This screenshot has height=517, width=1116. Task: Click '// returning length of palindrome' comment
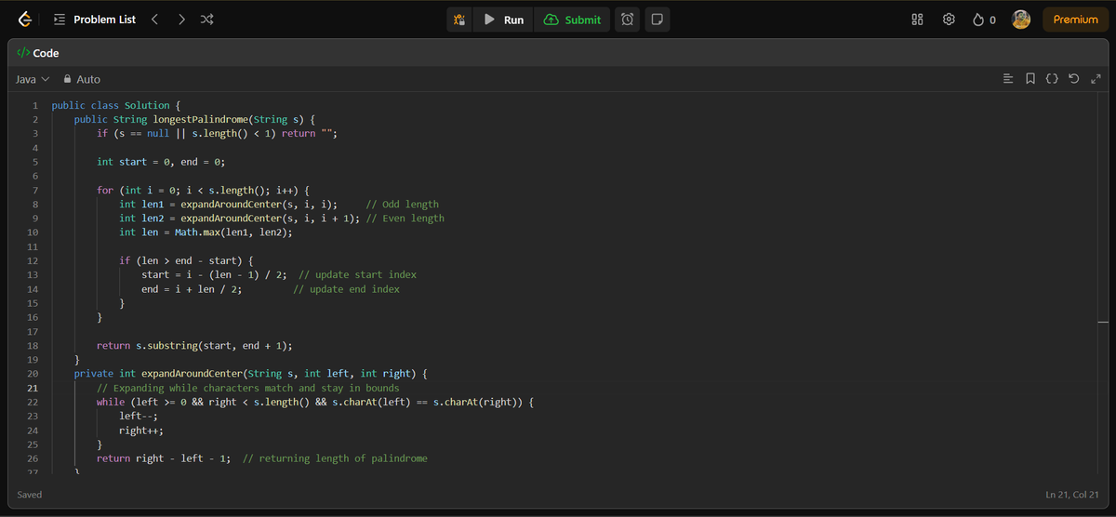[x=335, y=458]
